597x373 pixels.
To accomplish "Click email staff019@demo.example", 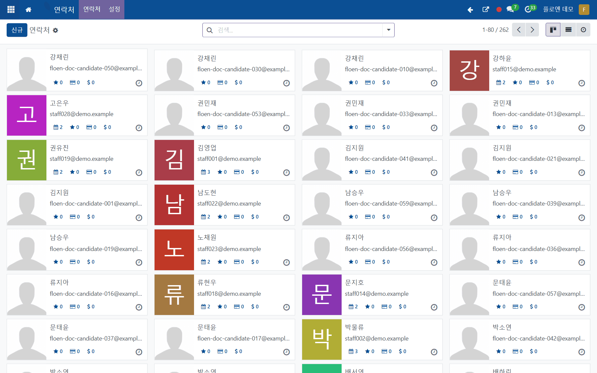I will coord(81,158).
